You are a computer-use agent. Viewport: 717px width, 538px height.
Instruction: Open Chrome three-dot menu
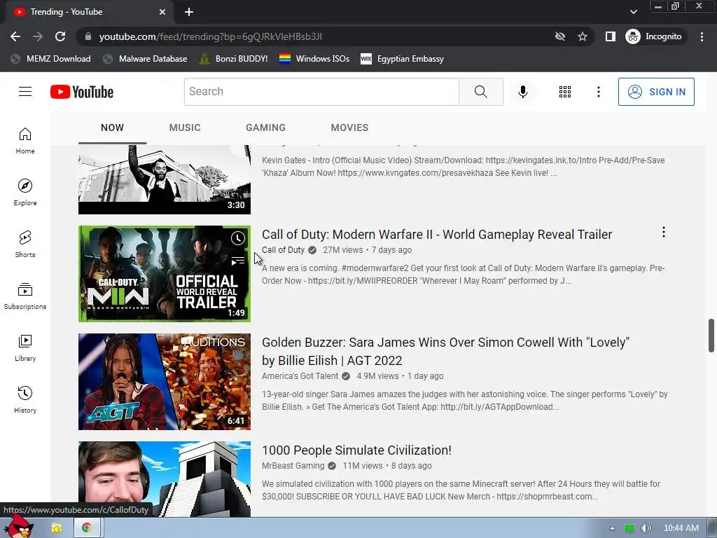[x=702, y=36]
